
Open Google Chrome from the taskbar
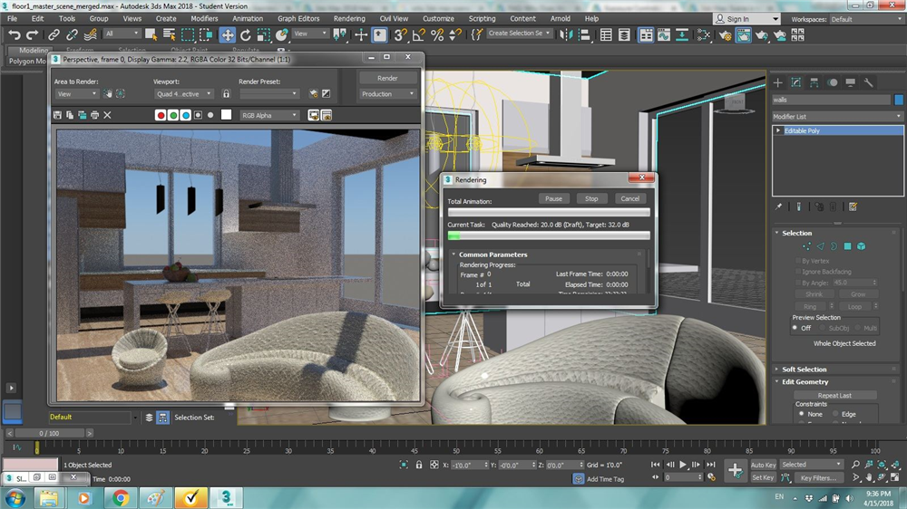click(x=120, y=497)
